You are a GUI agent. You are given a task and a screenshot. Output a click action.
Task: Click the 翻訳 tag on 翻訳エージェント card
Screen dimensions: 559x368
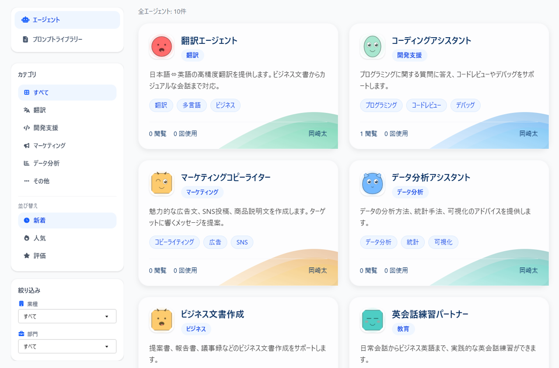click(x=161, y=105)
